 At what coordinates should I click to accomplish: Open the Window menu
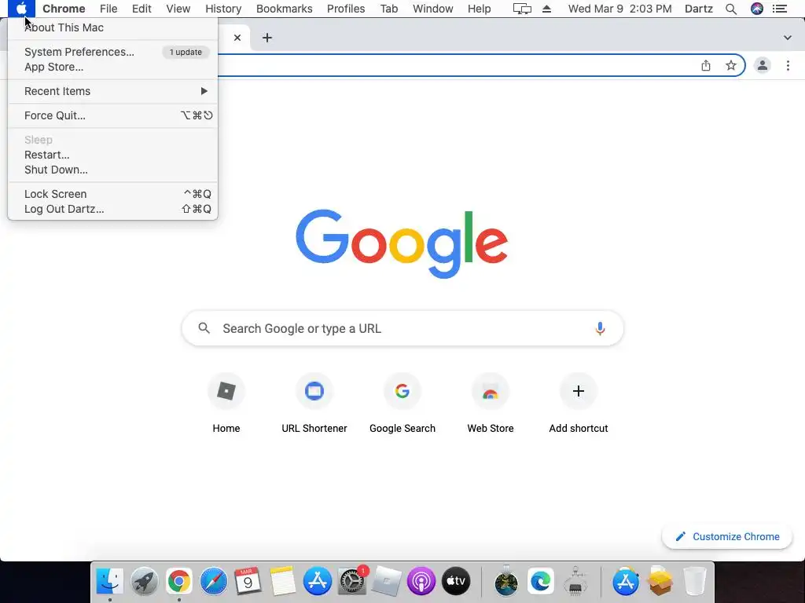(433, 9)
